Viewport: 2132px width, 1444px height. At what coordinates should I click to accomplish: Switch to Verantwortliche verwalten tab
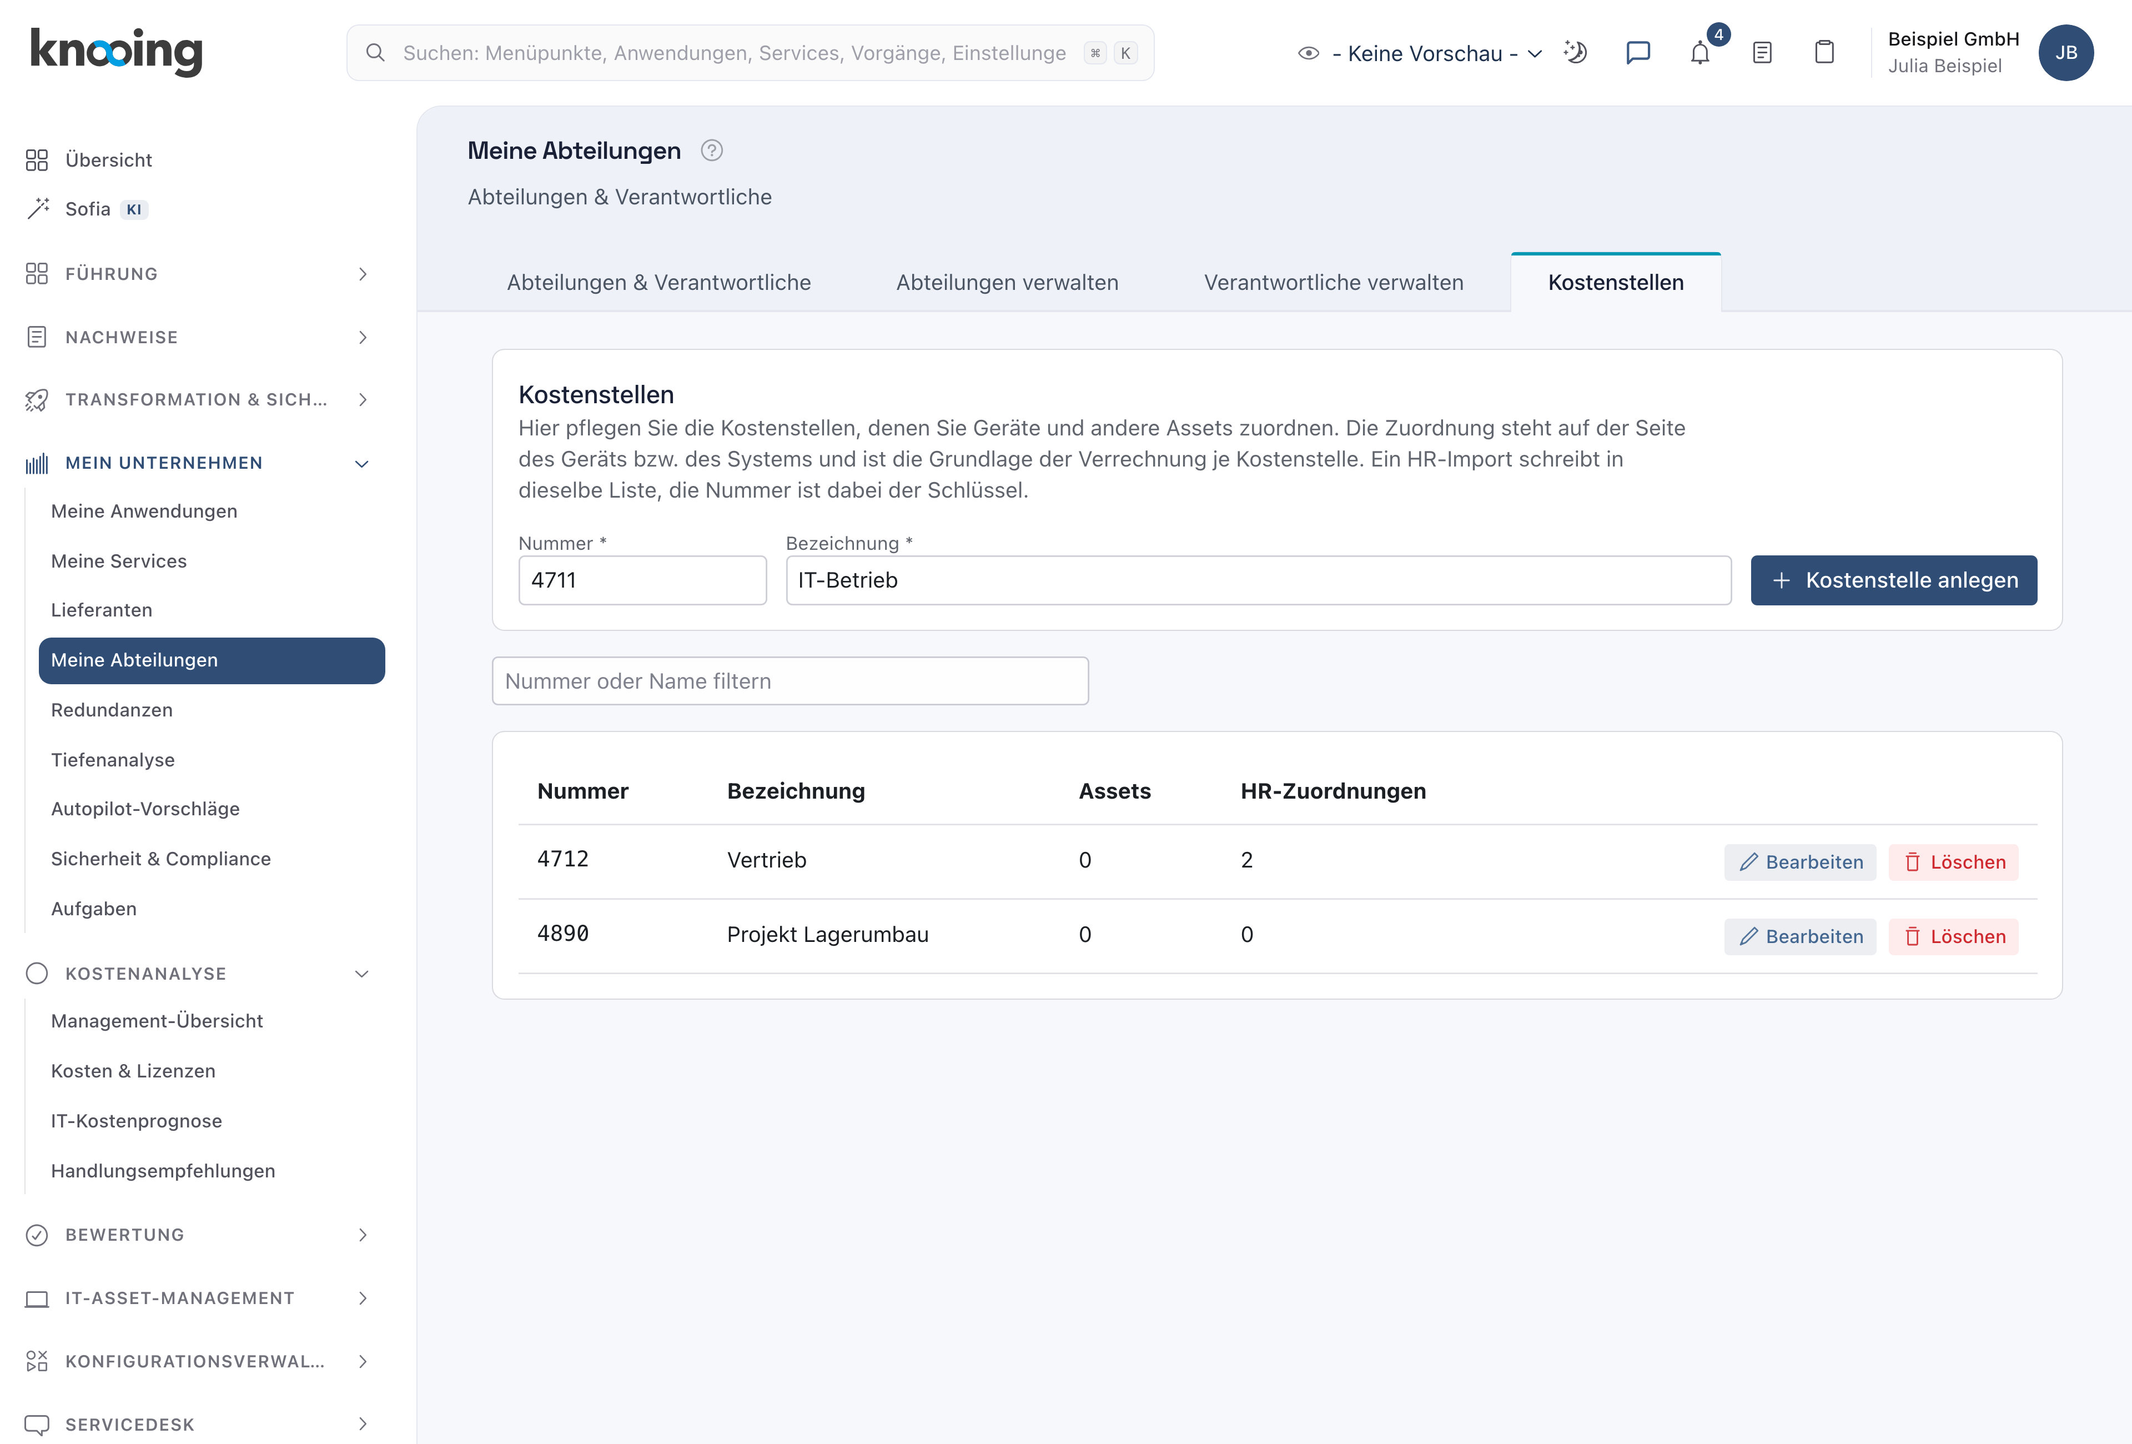(x=1333, y=283)
